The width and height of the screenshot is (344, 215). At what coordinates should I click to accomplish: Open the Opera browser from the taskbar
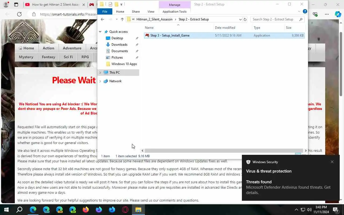(x=125, y=210)
